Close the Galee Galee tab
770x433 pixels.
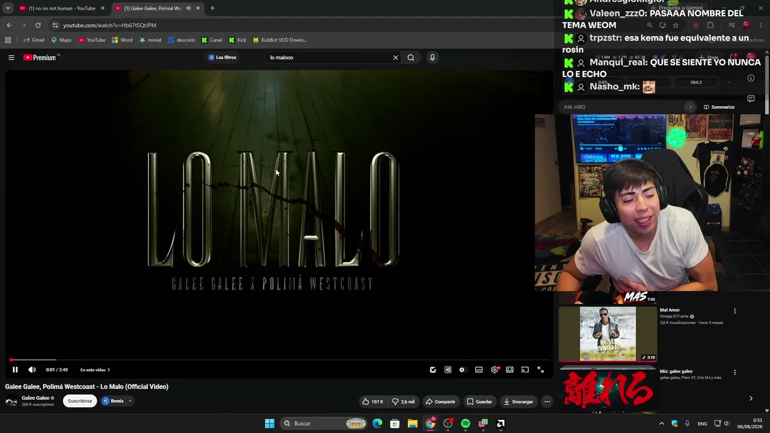198,8
